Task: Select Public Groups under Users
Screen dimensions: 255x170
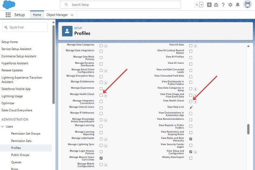Action: click(x=20, y=155)
